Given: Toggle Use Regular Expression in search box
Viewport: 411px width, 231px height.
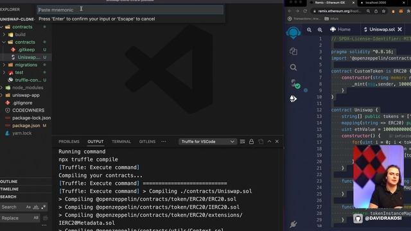Looking at the screenshot, I should (x=44, y=207).
